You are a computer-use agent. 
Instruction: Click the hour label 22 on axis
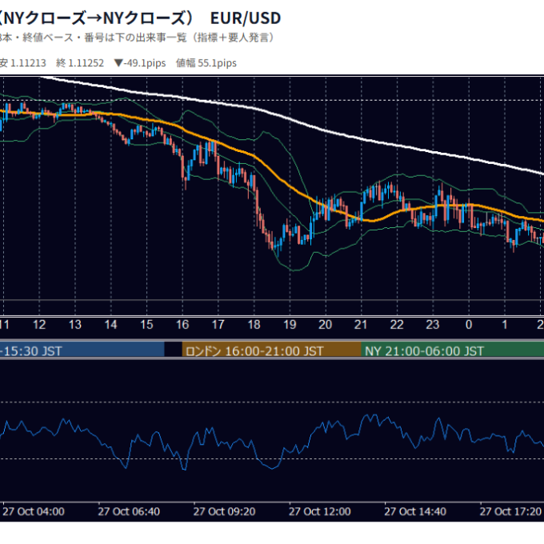point(397,325)
